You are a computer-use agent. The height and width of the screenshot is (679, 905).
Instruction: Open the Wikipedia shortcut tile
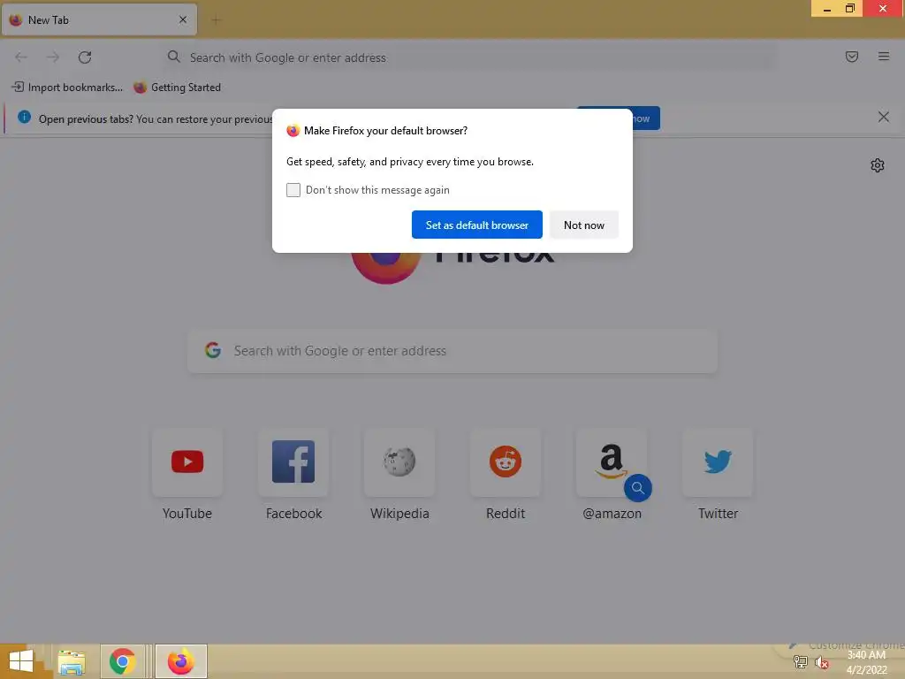[399, 462]
